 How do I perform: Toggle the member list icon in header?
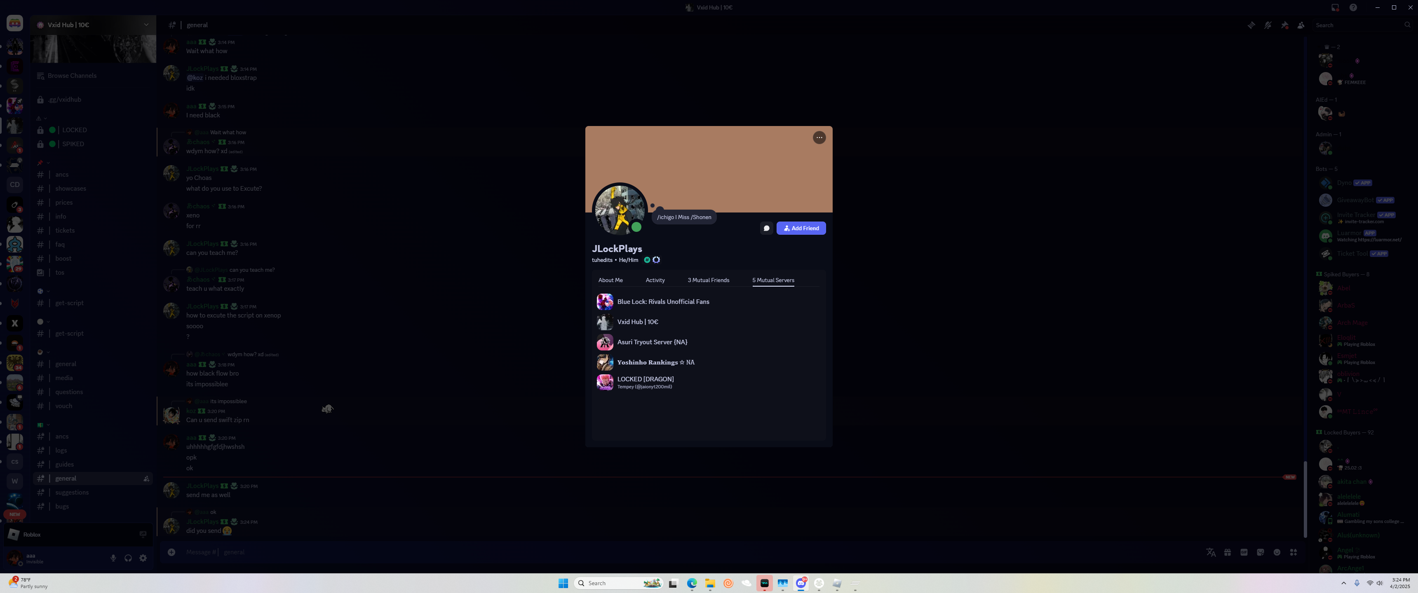pyautogui.click(x=1301, y=25)
